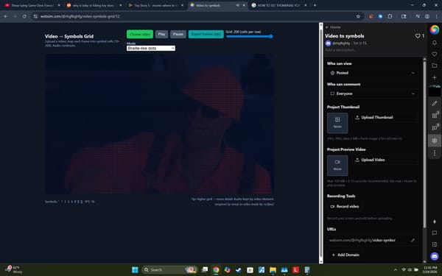Viewport: 442px width, 276px height.
Task: Open the Mode dropdown Braille-like dots
Action: point(151,48)
